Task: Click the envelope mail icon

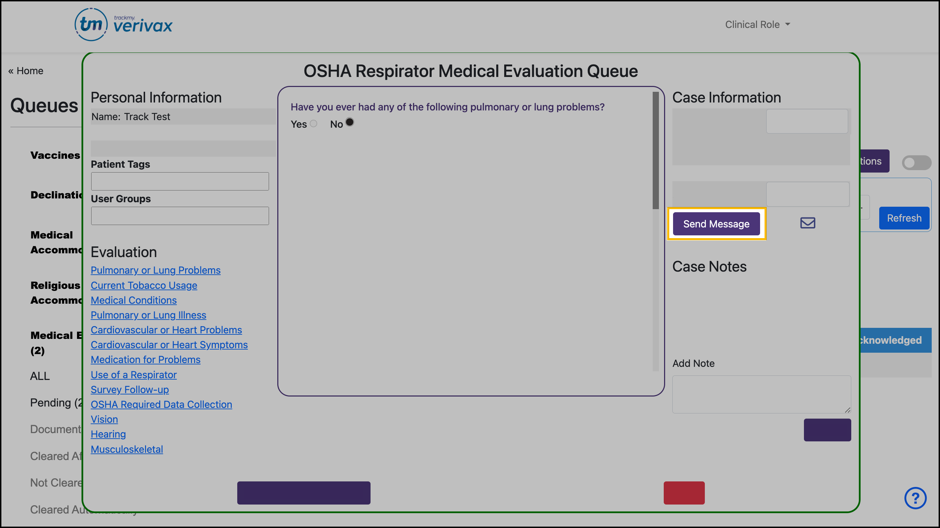Action: pos(807,223)
